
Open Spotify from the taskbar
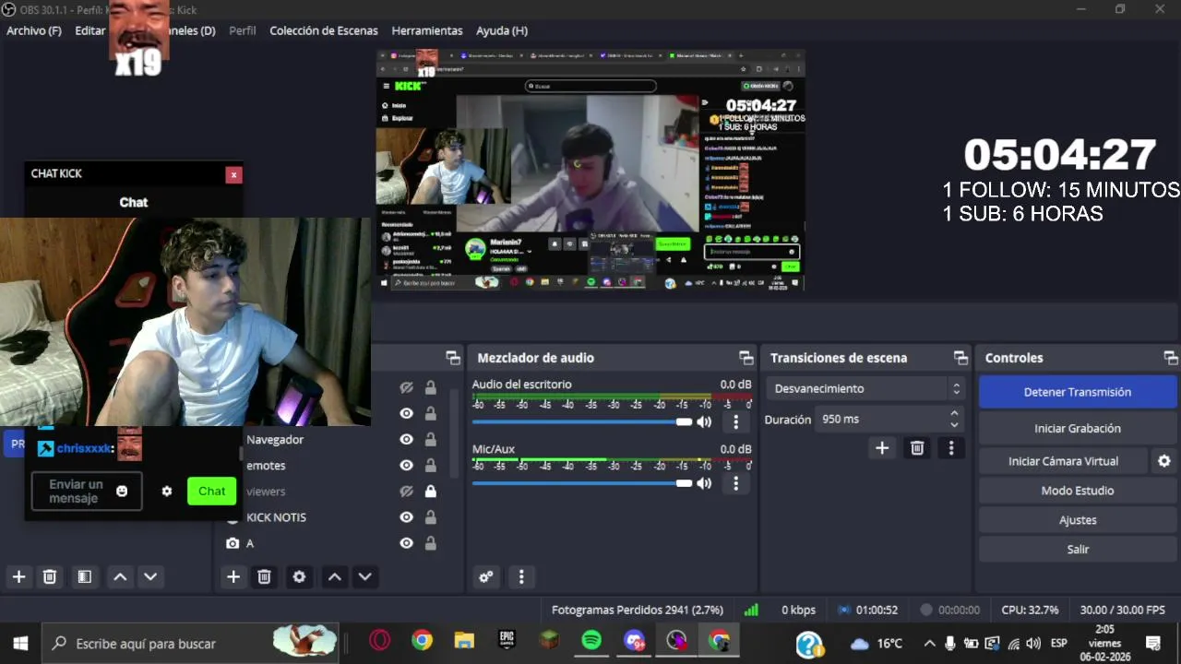point(591,641)
